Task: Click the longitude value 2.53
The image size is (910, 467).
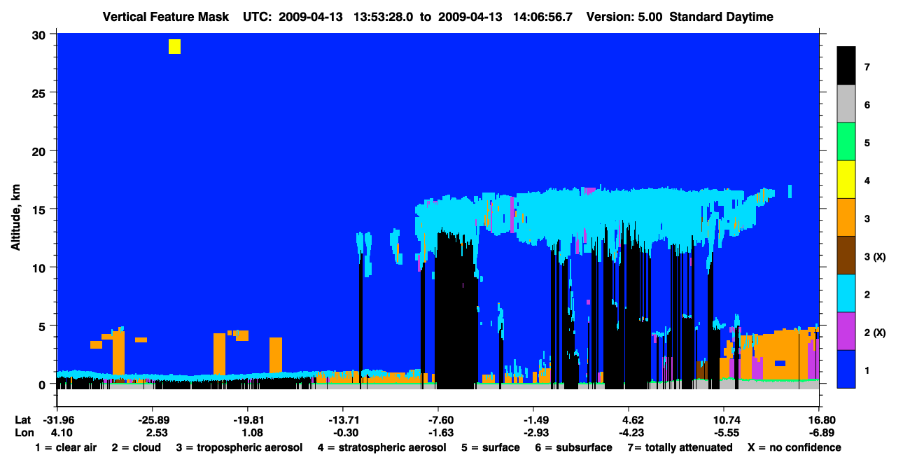Action: click(x=157, y=433)
